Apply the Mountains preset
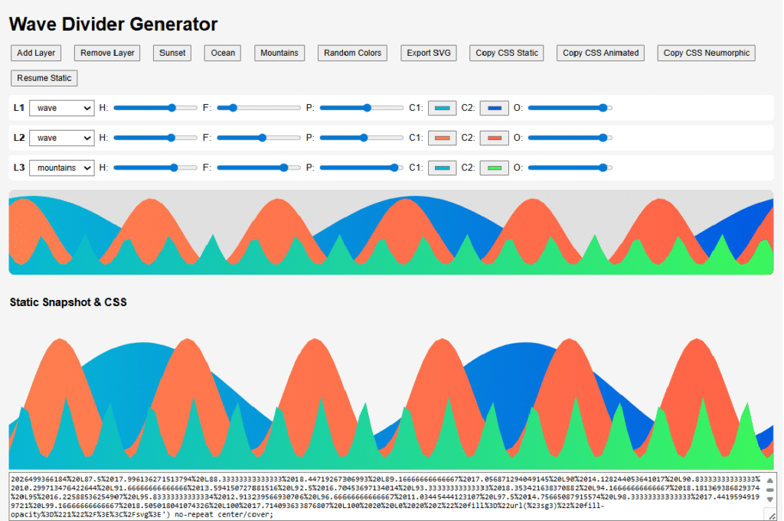Image resolution: width=784 pixels, height=521 pixels. tap(279, 53)
